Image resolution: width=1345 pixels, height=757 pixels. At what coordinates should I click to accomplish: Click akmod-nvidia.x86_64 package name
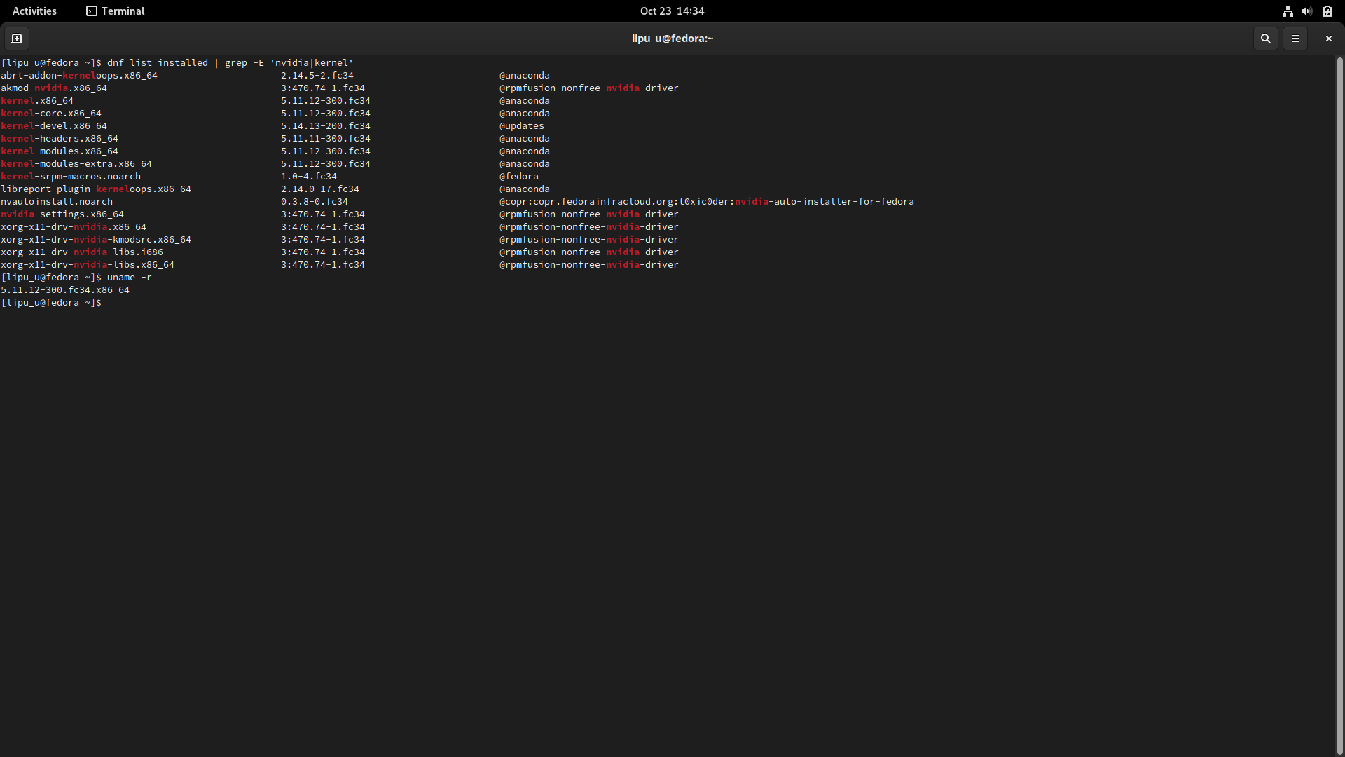(x=54, y=88)
